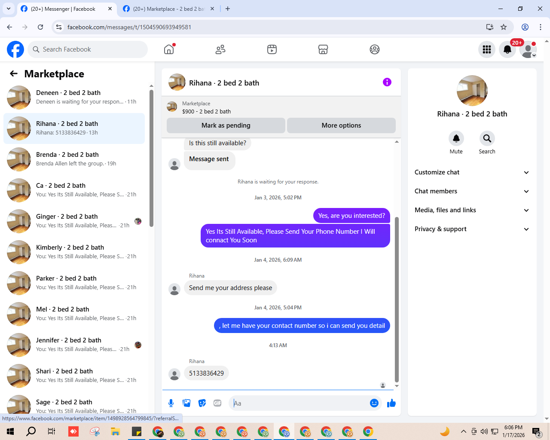Open Parker · 2 bed 2 bath conversation

(74, 283)
